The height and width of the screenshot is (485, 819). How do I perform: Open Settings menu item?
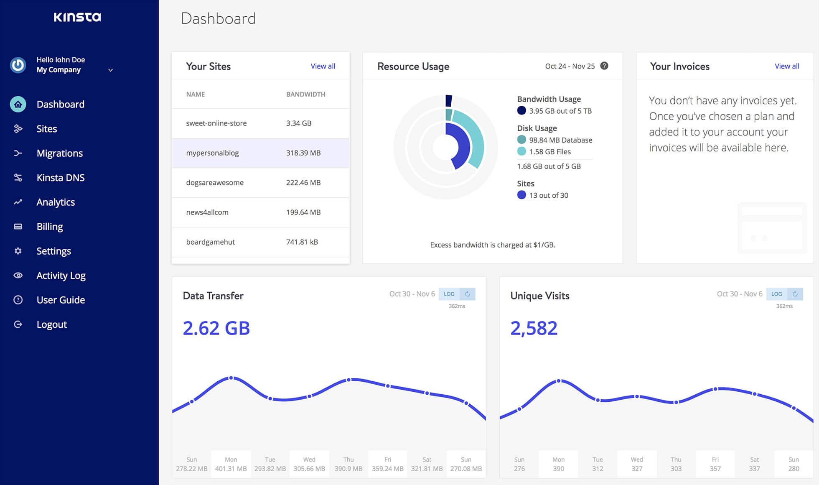pos(53,250)
